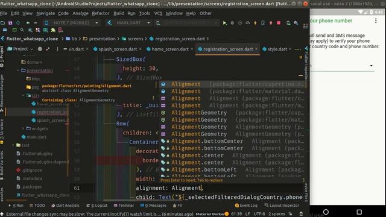This screenshot has width=386, height=217.
Task: Click the Synchronize refresh icon
Action: tap(18, 23)
